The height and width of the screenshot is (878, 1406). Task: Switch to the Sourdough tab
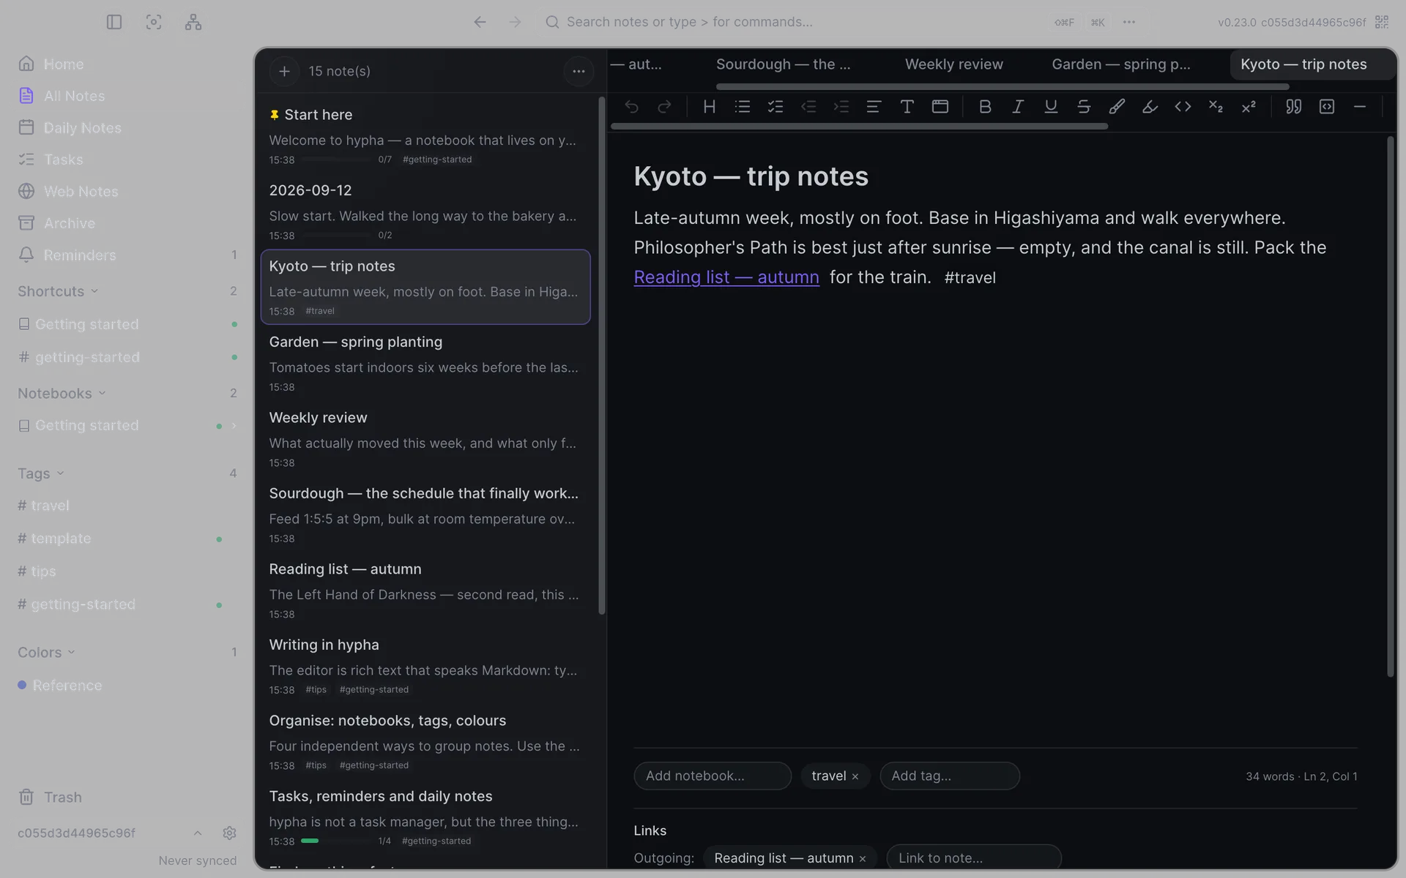(x=783, y=64)
